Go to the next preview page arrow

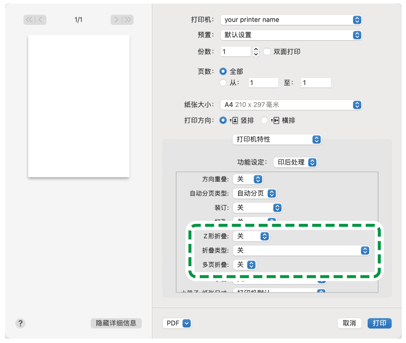(117, 20)
